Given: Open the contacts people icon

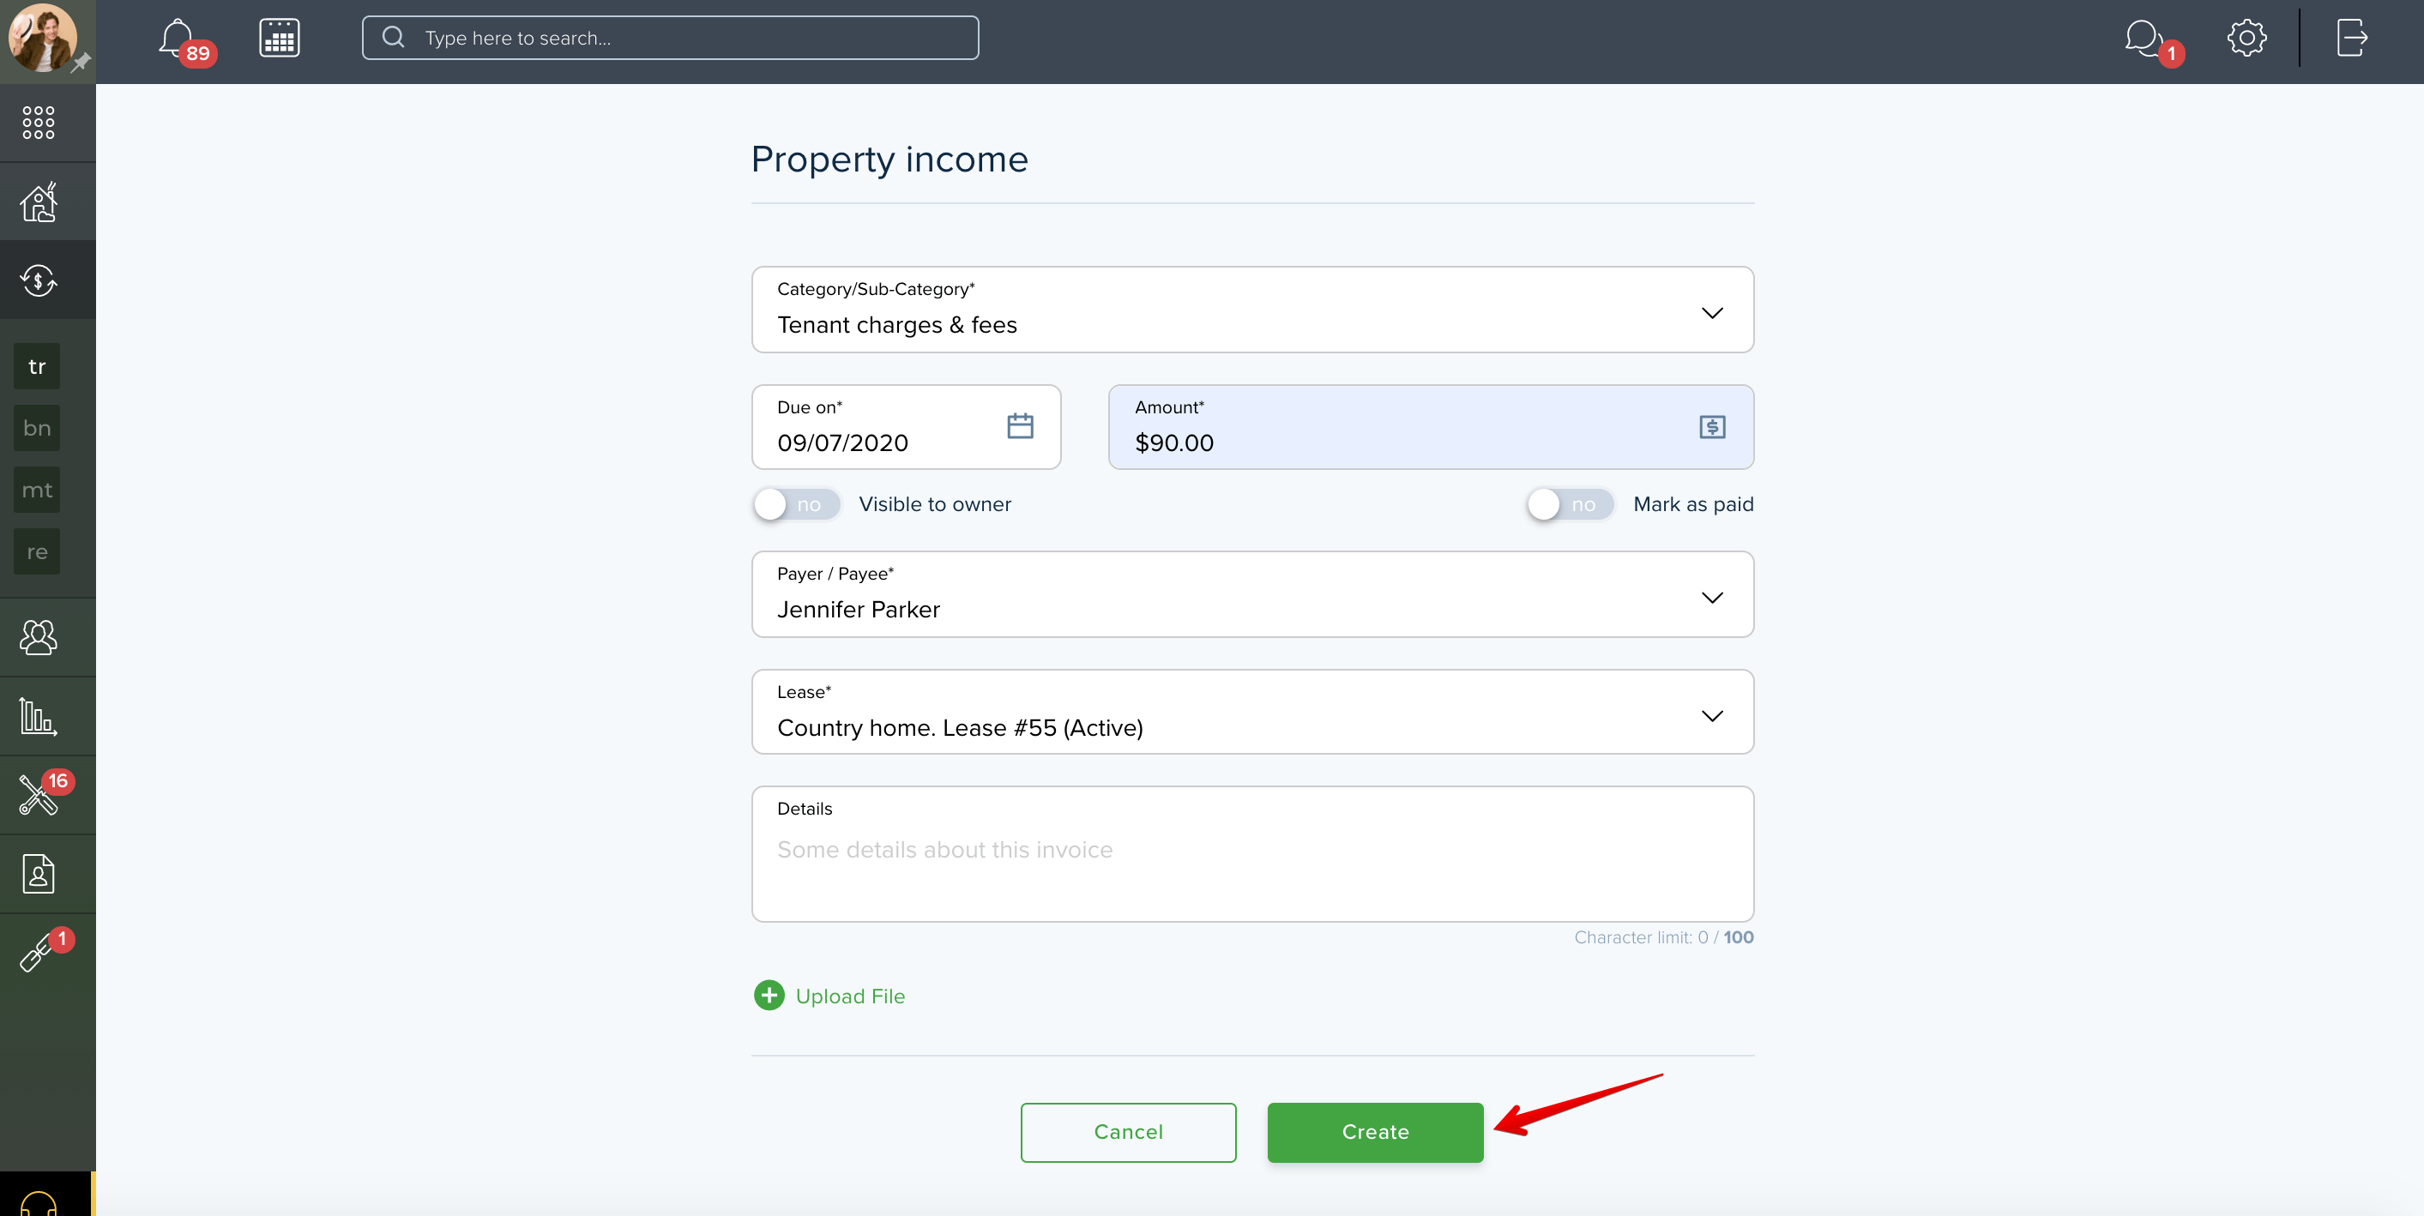Looking at the screenshot, I should pos(39,638).
